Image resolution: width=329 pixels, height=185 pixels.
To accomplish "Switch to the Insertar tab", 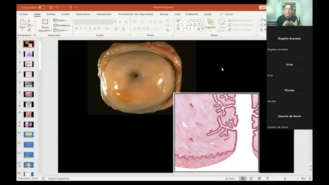I will [x=51, y=14].
